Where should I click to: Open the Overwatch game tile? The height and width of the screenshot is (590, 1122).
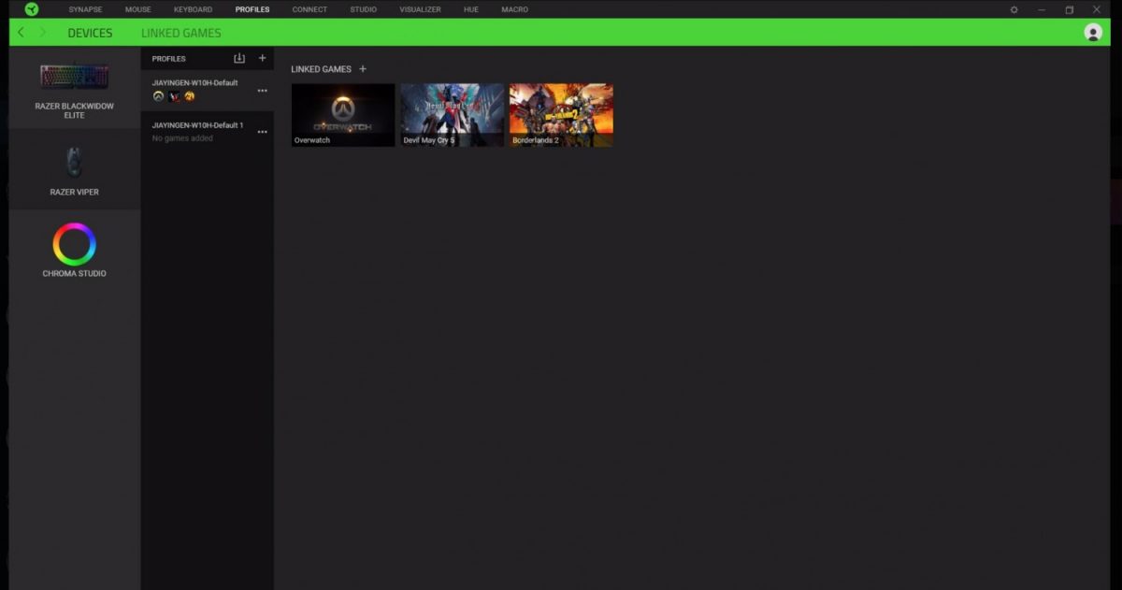coord(343,115)
